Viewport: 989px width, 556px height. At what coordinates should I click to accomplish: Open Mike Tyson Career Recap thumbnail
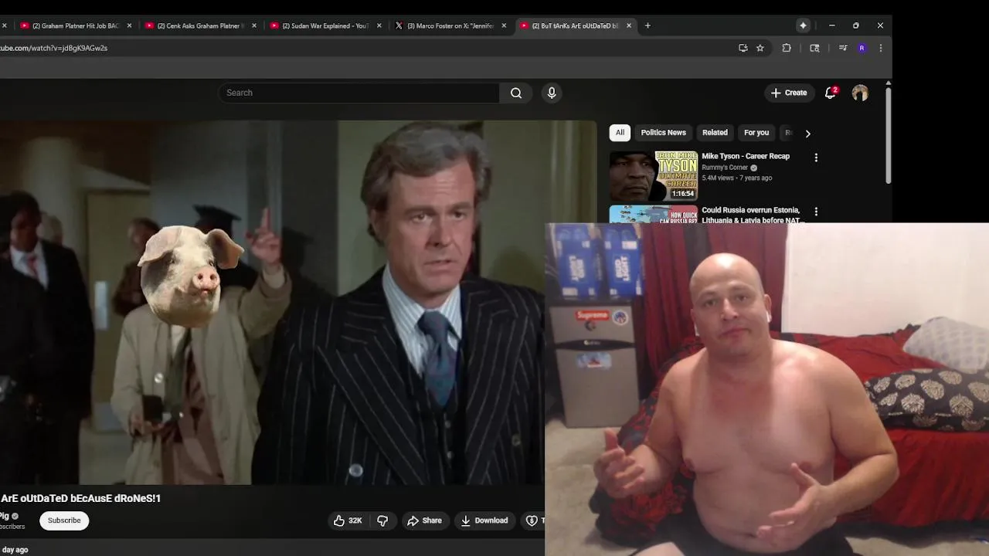[654, 176]
